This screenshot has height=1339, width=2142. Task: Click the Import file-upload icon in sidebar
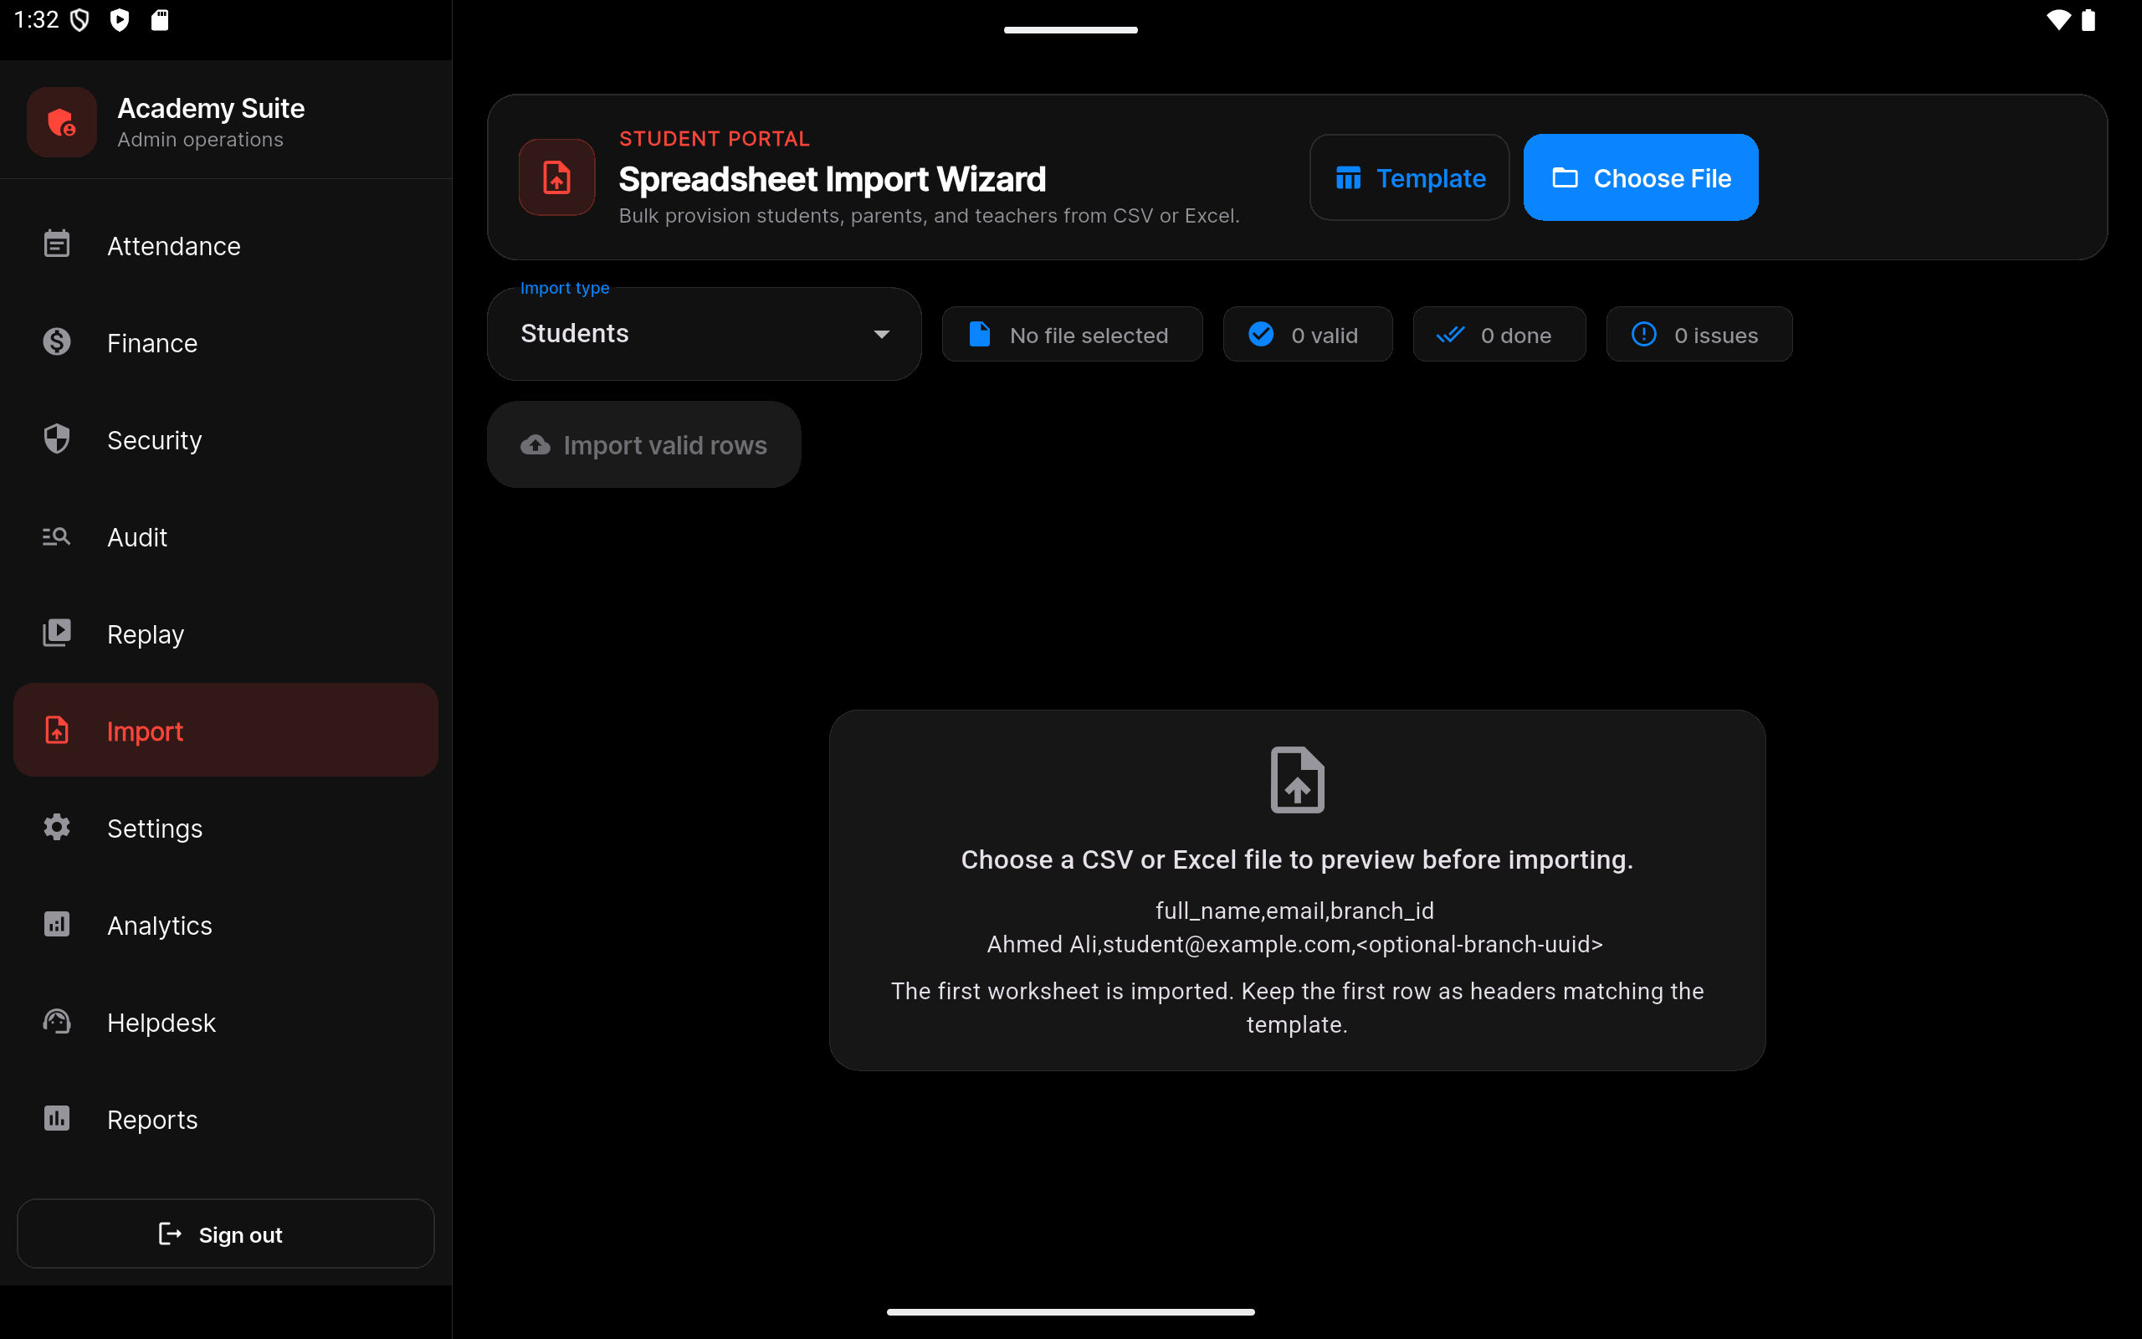57,731
